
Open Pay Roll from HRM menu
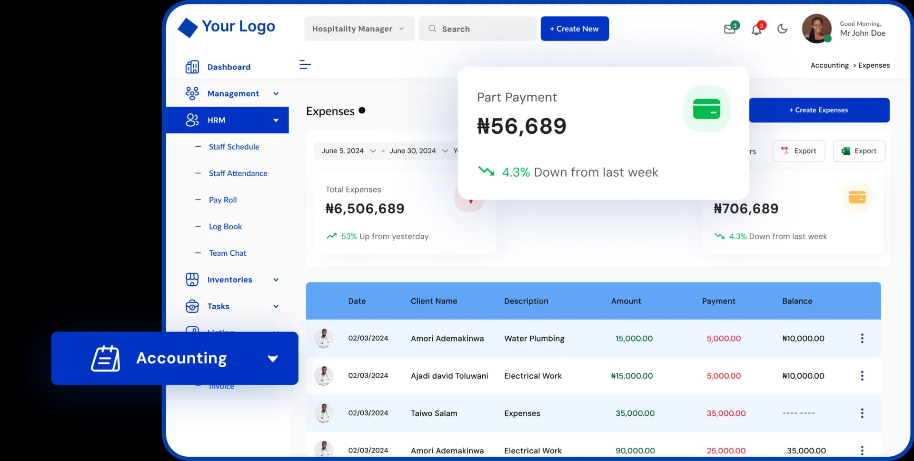[x=223, y=200]
